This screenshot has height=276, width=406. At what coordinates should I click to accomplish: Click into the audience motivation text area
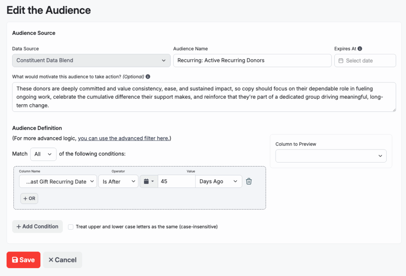(x=204, y=97)
